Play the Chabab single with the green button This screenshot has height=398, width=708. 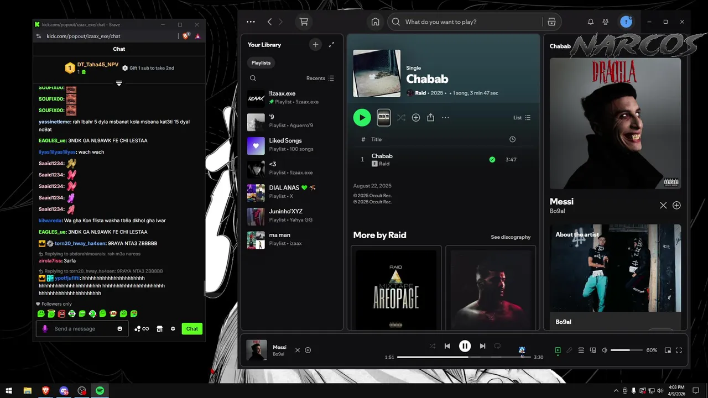click(x=362, y=117)
